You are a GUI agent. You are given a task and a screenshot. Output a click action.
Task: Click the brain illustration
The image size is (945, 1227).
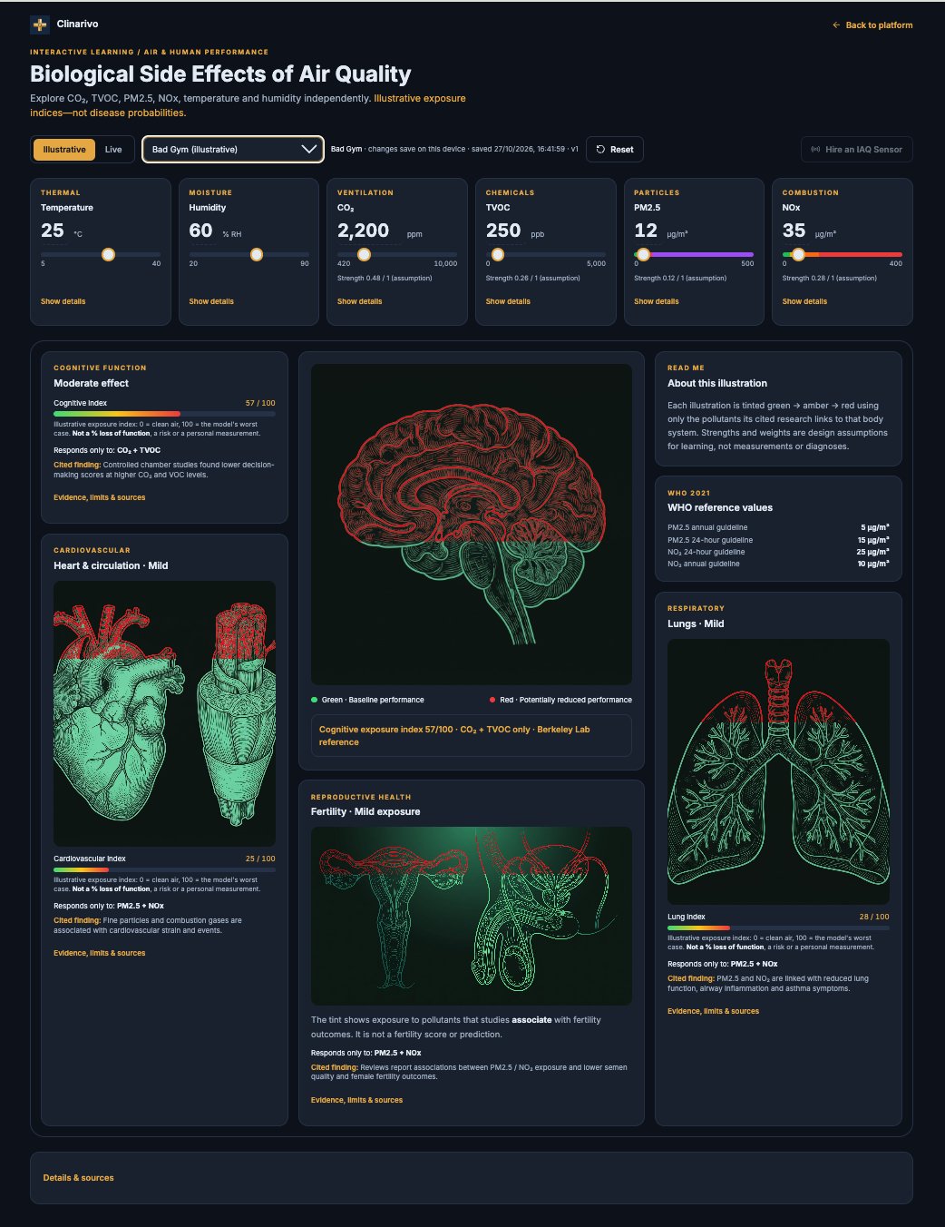click(472, 525)
